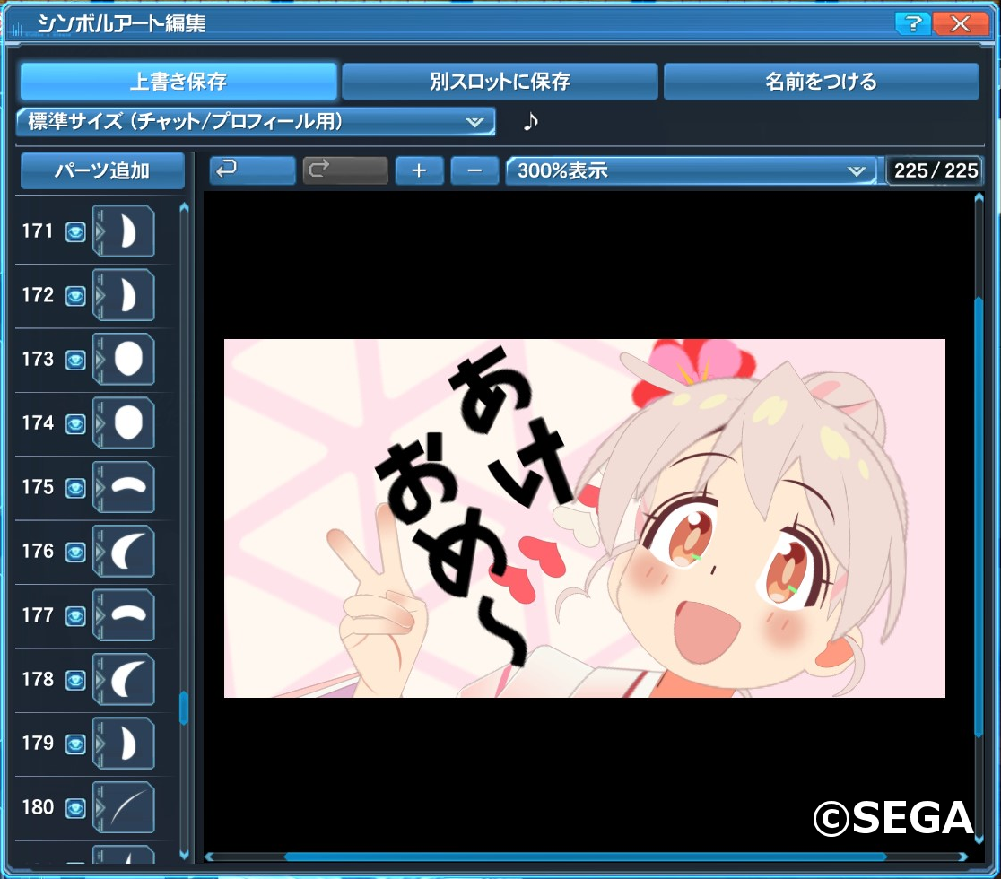Image resolution: width=1001 pixels, height=879 pixels.
Task: Click canvas vertical scroll up arrow
Action: 979,198
